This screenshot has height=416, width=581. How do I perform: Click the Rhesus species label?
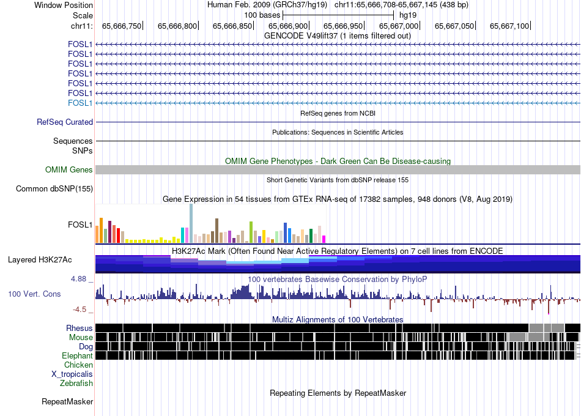[80, 328]
